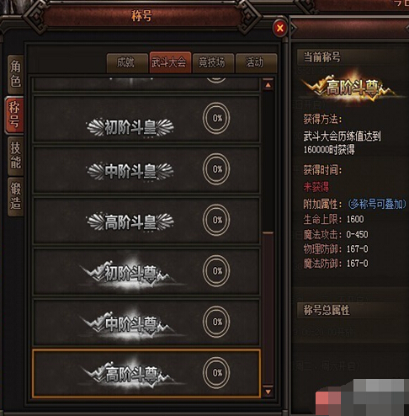409x416 pixels.
Task: Click 0% progress ring for 中阶斗尊
Action: [x=216, y=322]
